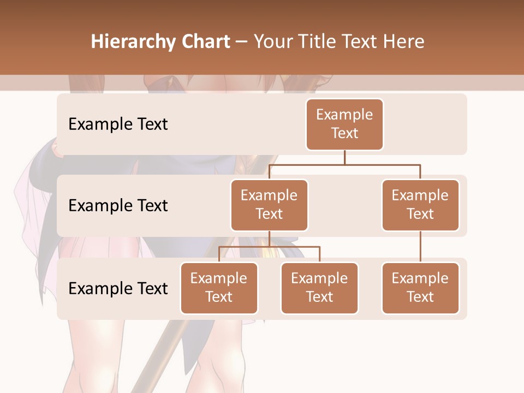This screenshot has width=524, height=393.
Task: Click the connector line below top box
Action: point(344,158)
